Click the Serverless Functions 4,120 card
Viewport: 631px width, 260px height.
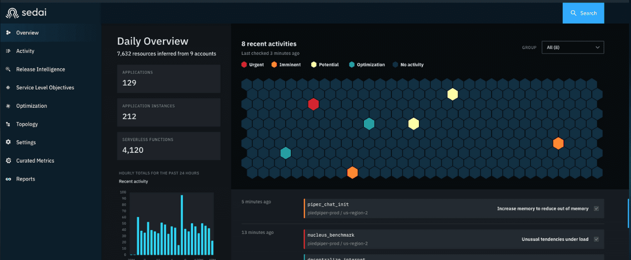pos(168,146)
